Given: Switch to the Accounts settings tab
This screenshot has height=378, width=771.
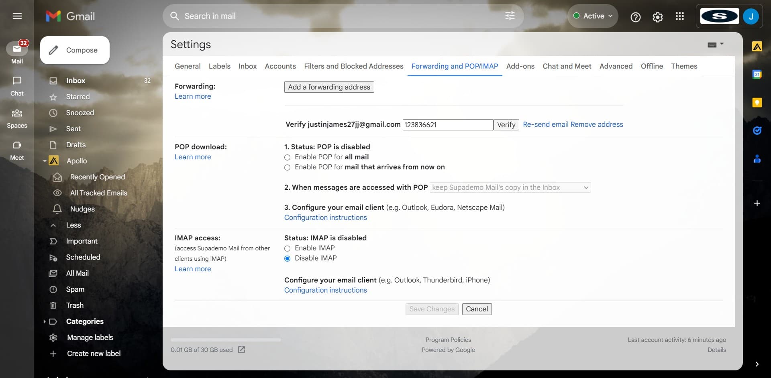Looking at the screenshot, I should point(280,66).
